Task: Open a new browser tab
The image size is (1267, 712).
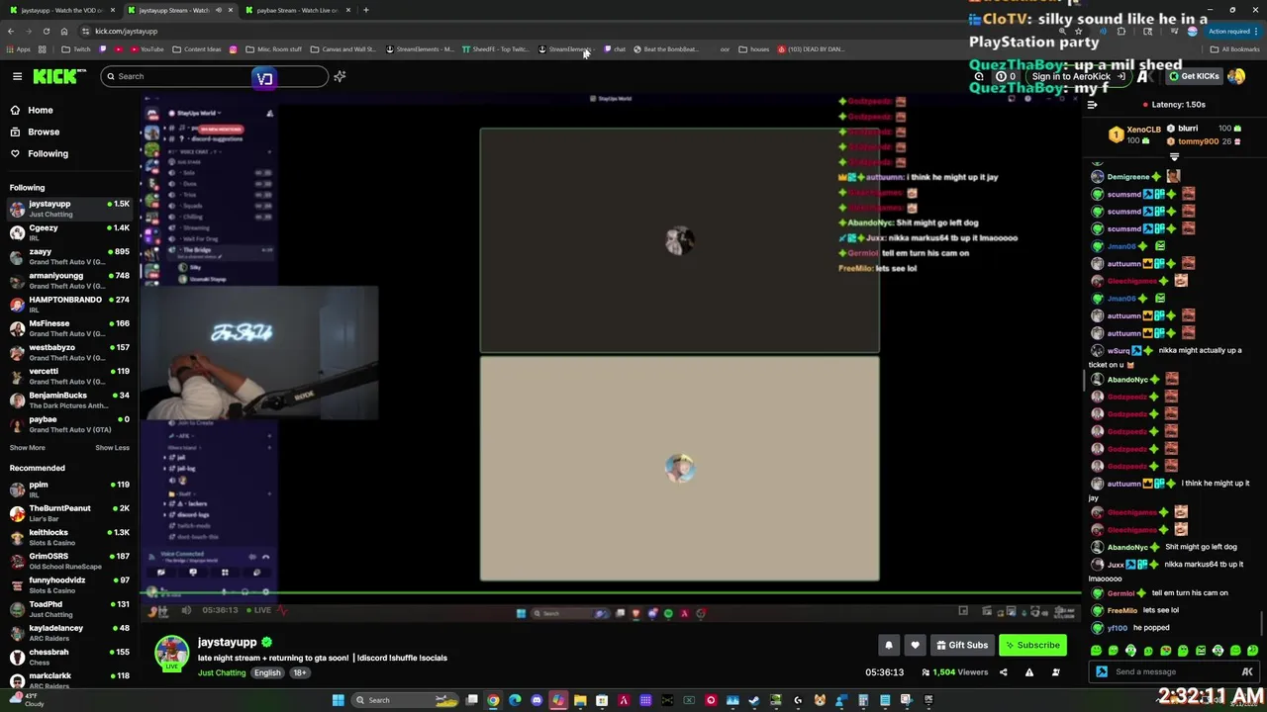Action: point(365,10)
